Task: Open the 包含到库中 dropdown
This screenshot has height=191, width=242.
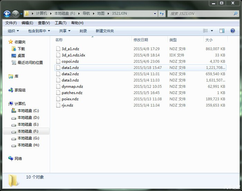Action: coord(39,31)
